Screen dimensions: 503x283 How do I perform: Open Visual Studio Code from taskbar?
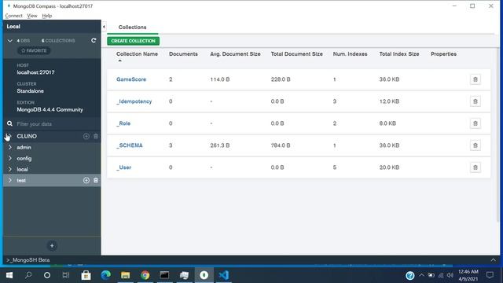tap(223, 275)
